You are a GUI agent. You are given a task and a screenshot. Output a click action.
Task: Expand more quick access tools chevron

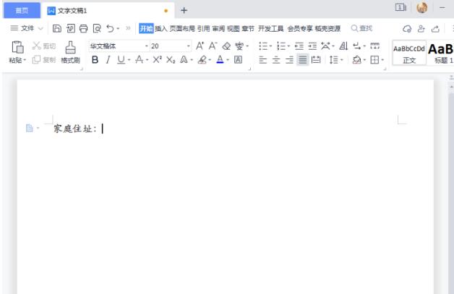tap(128, 28)
